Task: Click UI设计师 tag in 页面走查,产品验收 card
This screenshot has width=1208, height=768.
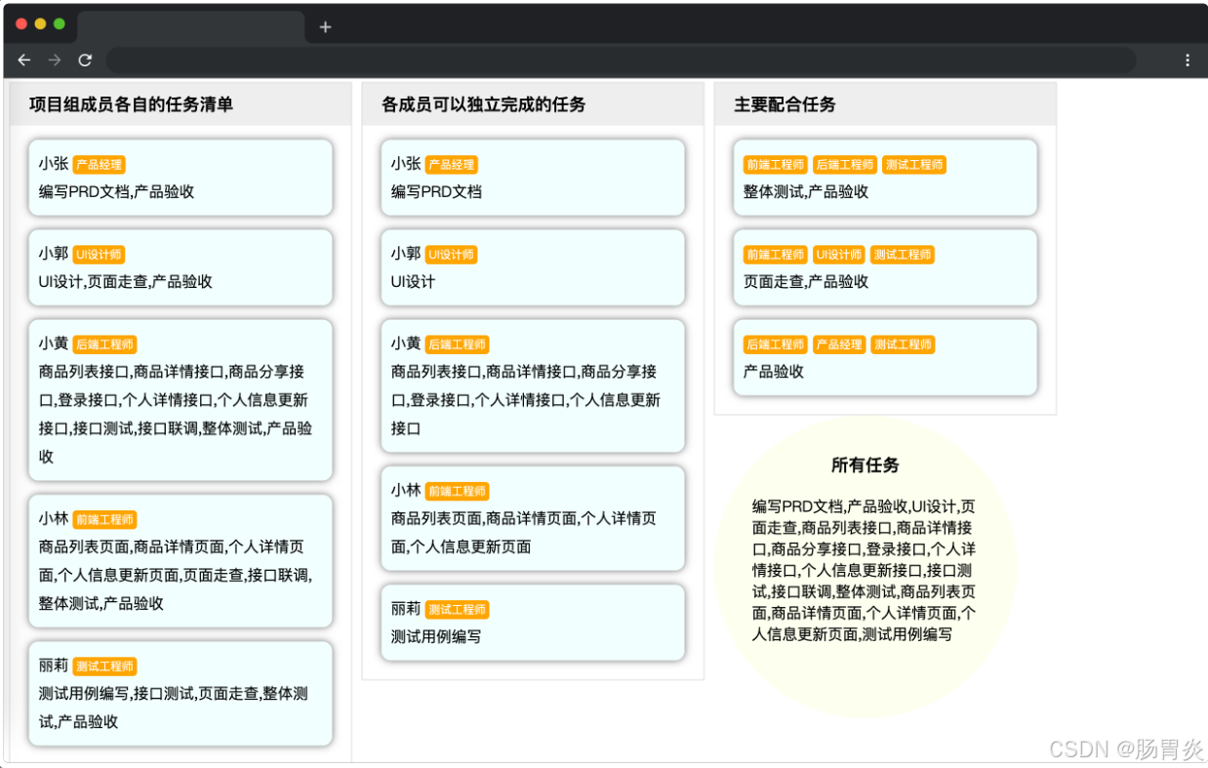Action: point(838,255)
